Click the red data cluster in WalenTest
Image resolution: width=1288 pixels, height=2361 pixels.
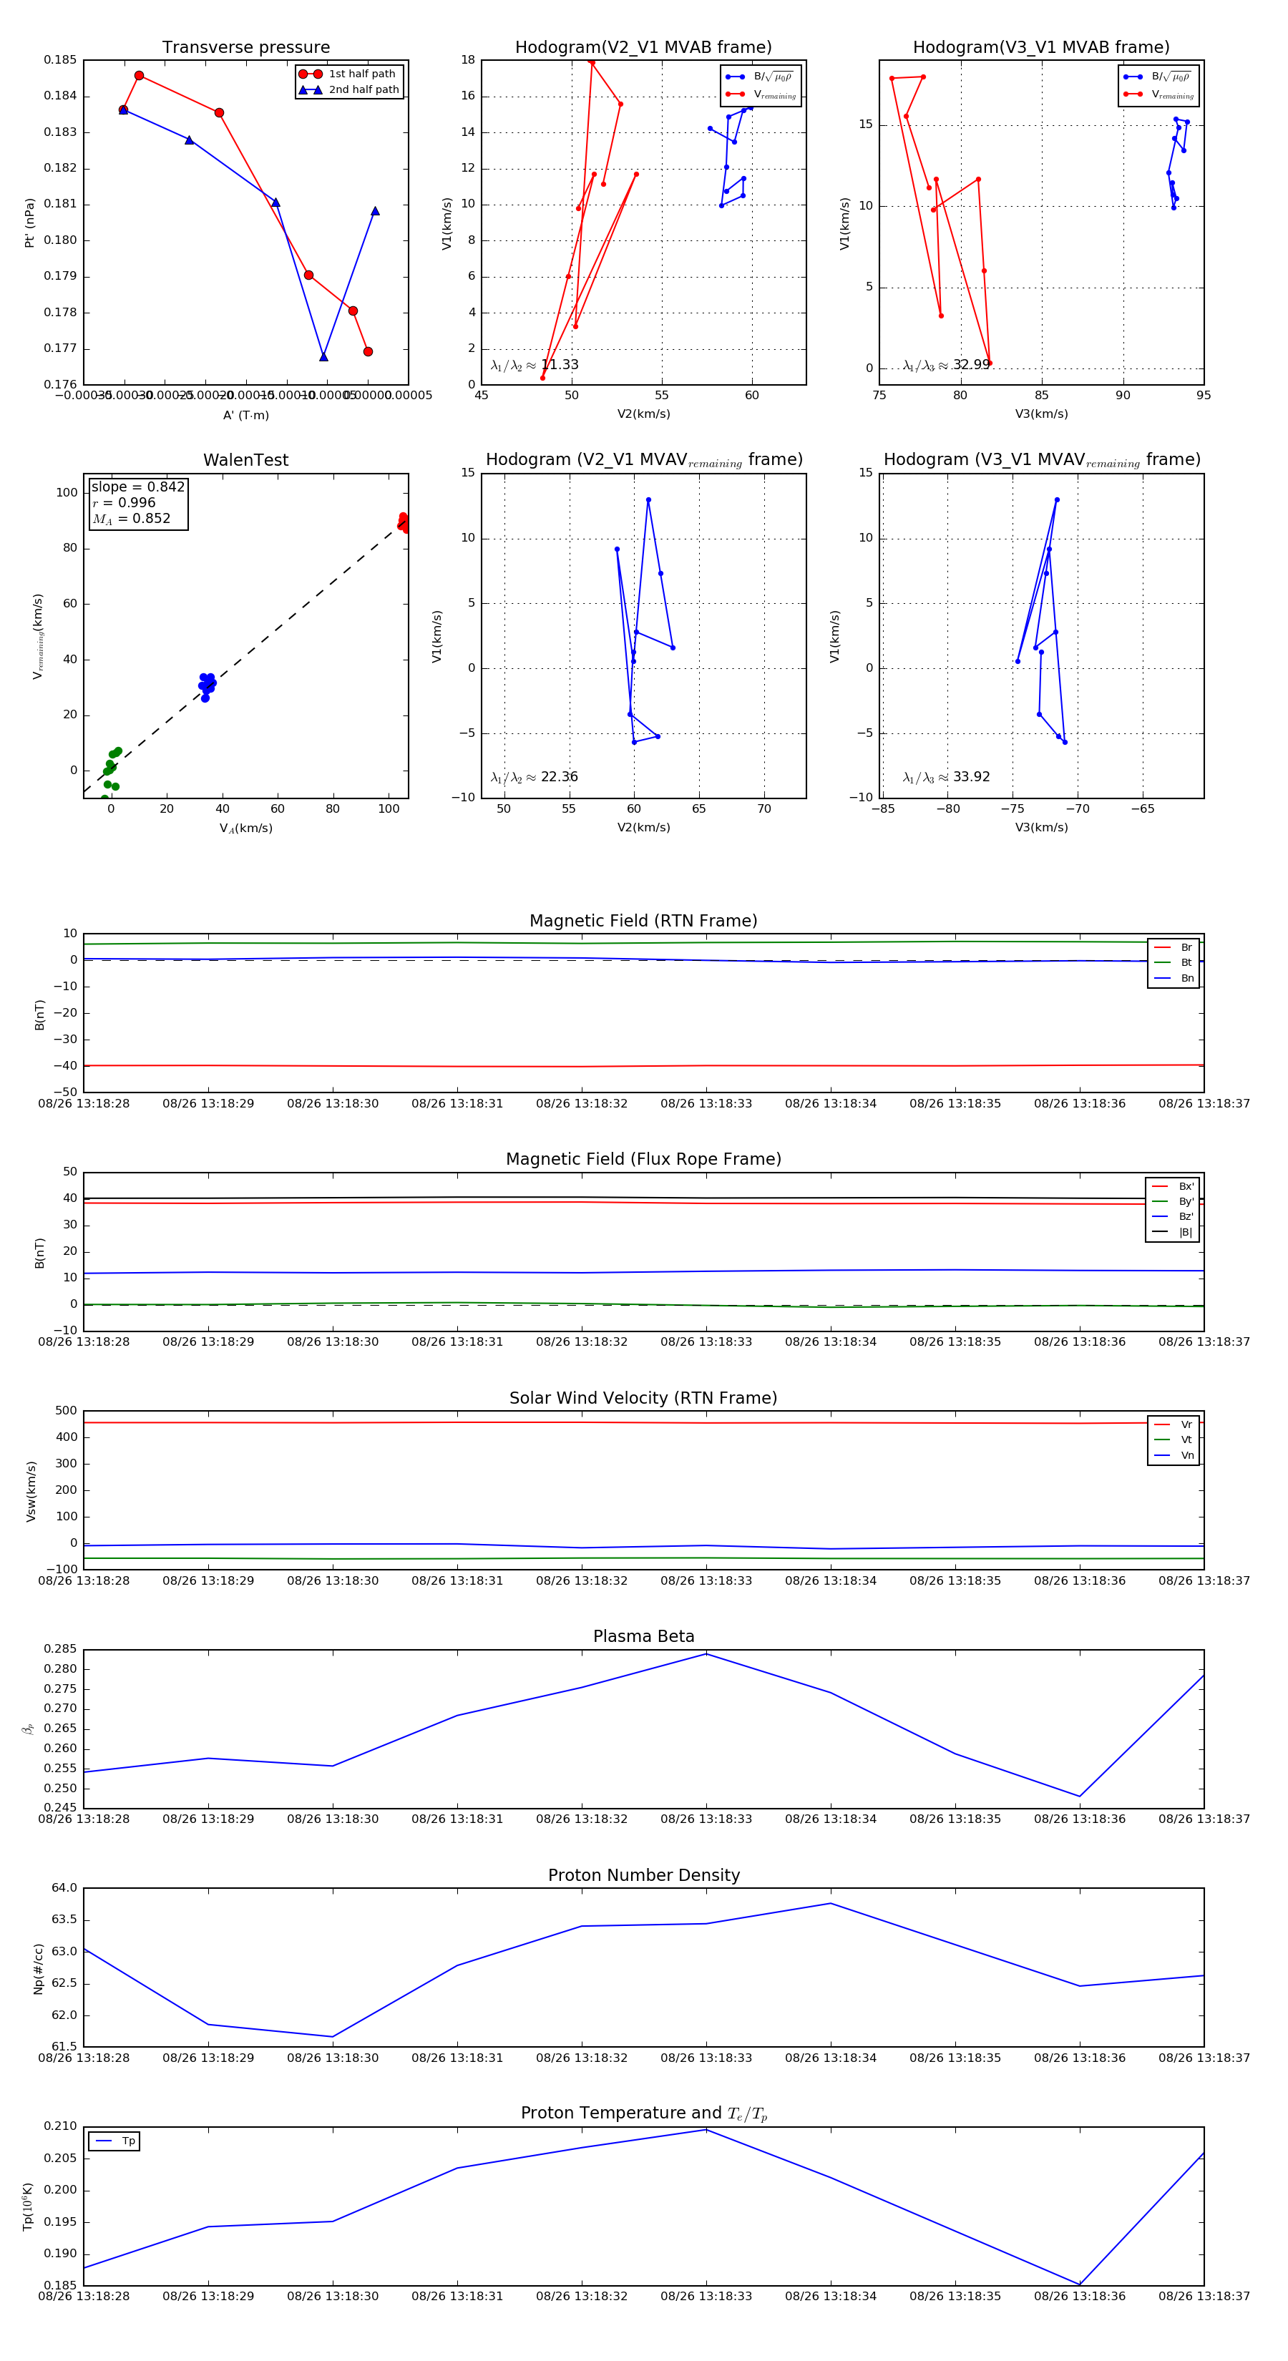[x=404, y=522]
